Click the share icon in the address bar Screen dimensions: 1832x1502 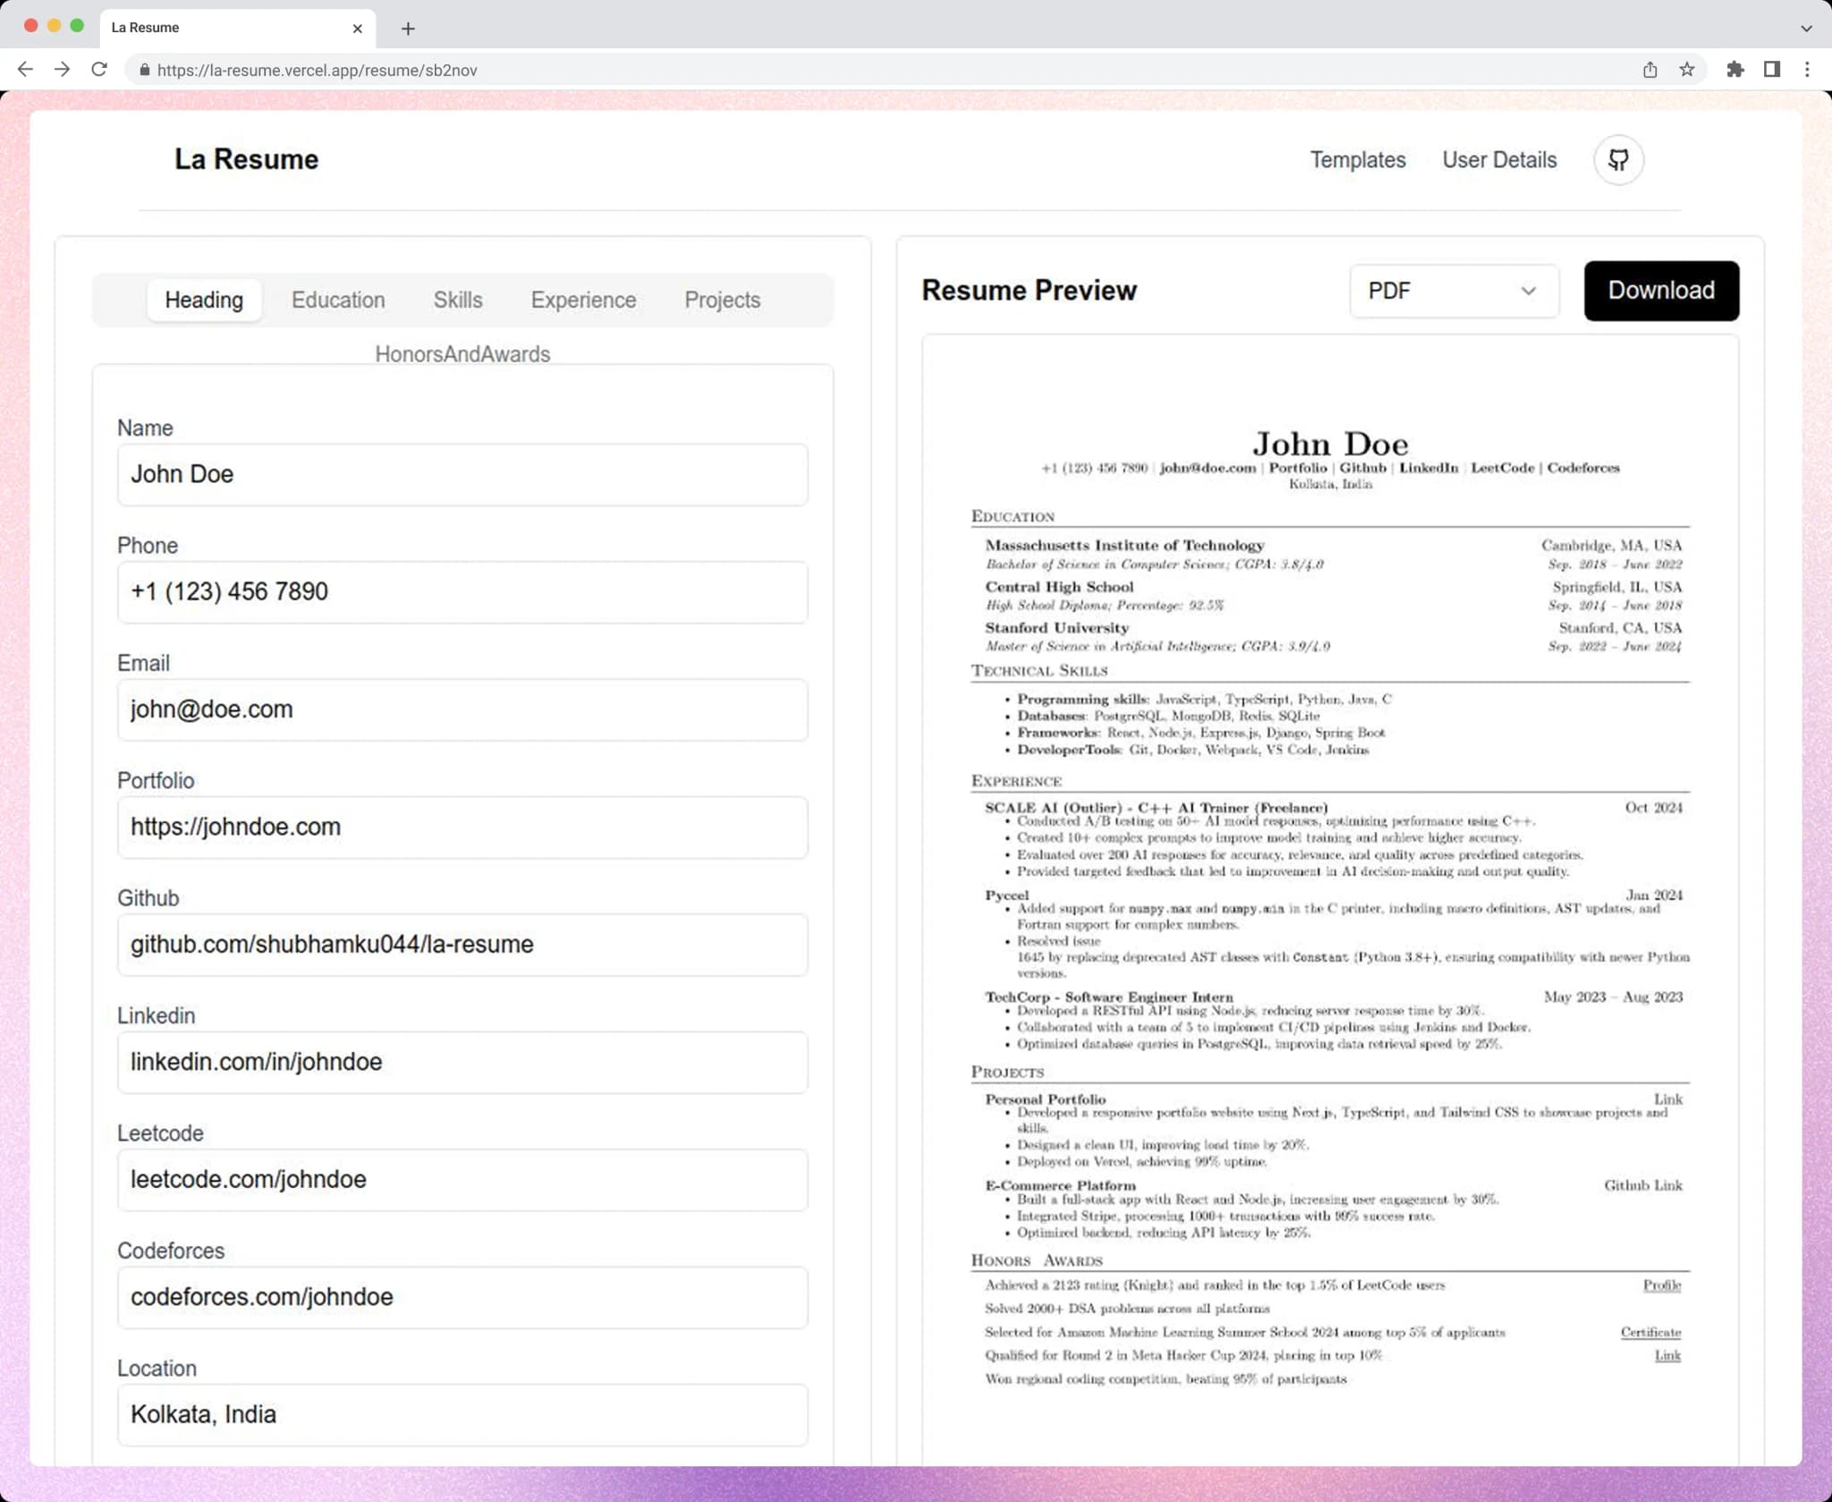tap(1649, 69)
